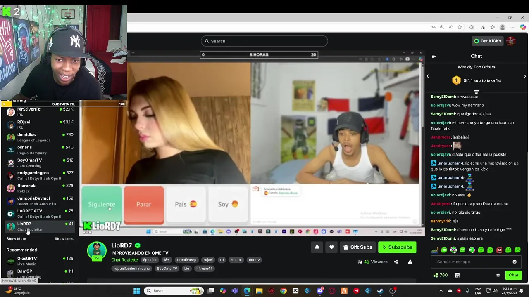Viewport: 529px width, 297px height.
Task: Click the Spanish tag
Action: tap(150, 260)
